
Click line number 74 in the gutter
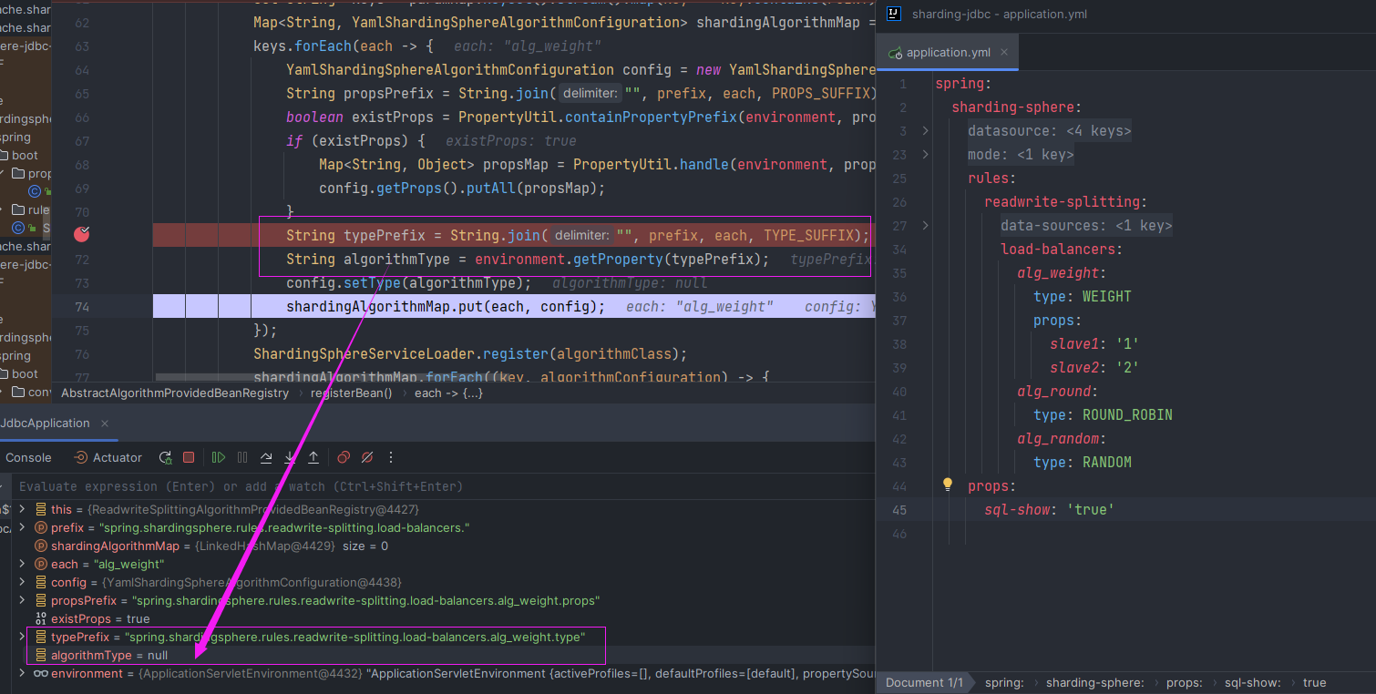point(82,306)
